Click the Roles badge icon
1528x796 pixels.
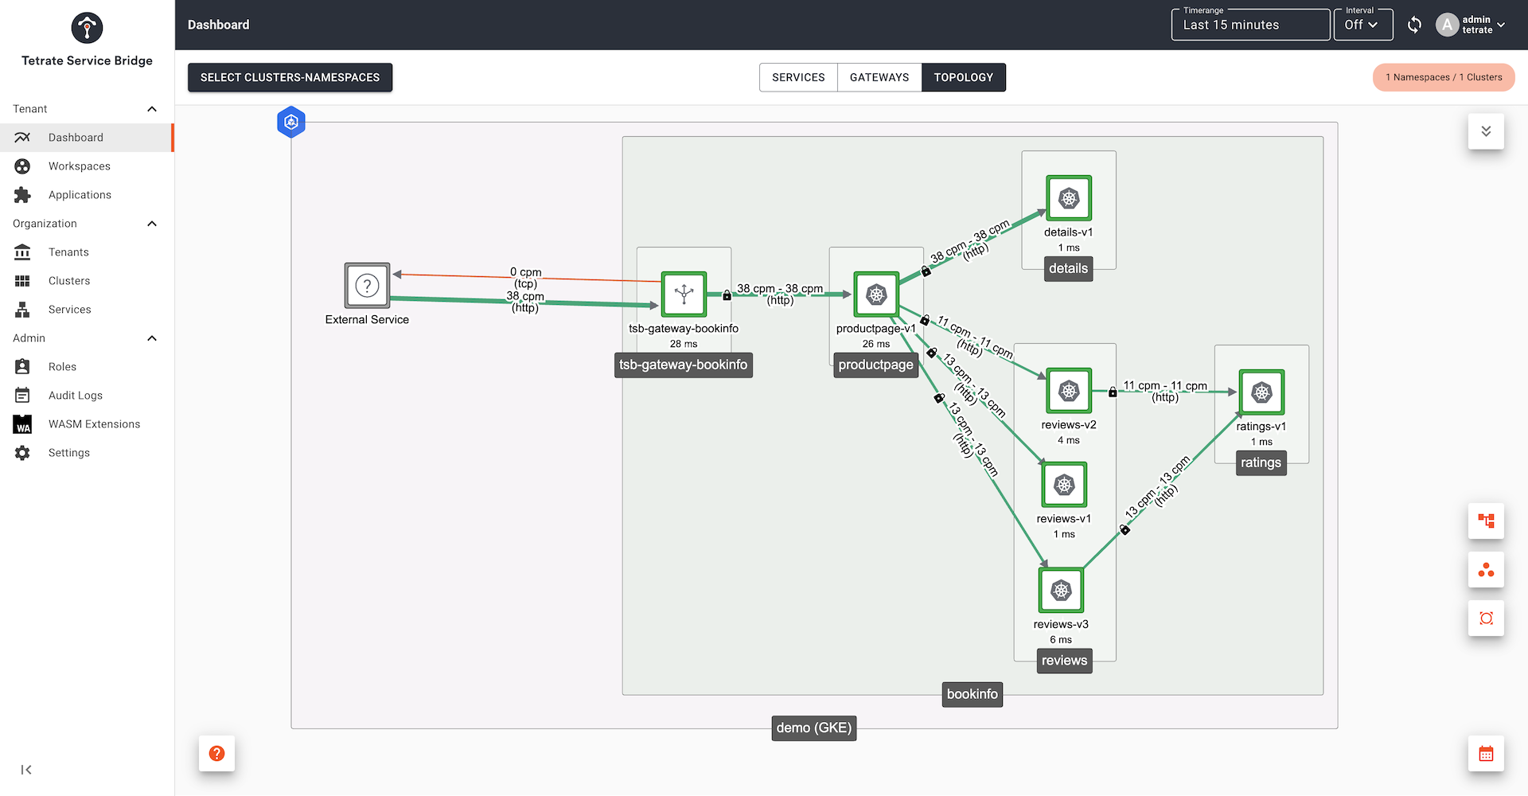(x=22, y=367)
